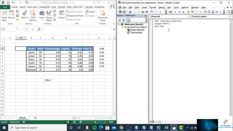Add a new sheet with plus button

click(x=35, y=118)
